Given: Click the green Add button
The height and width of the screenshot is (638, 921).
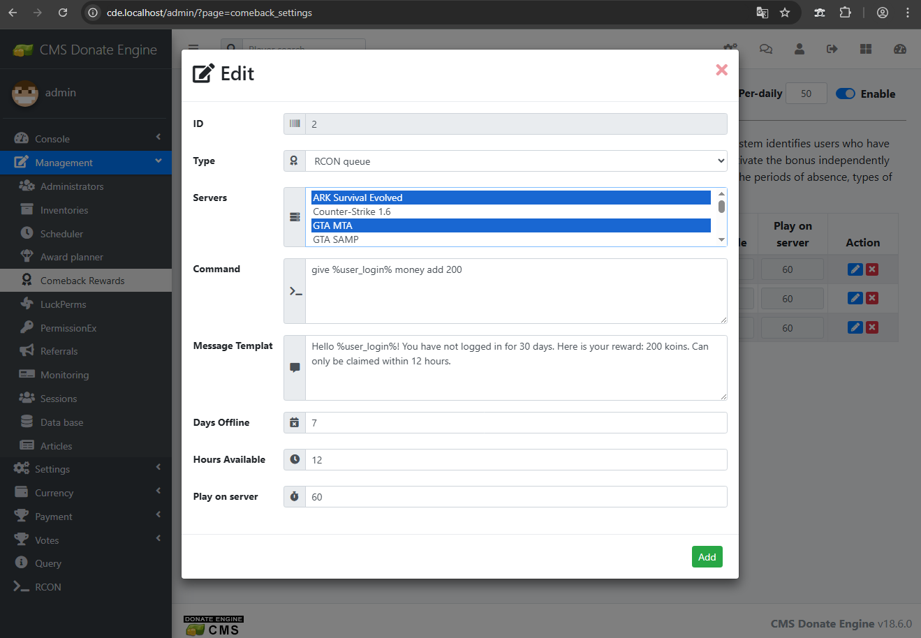Looking at the screenshot, I should click(x=707, y=557).
